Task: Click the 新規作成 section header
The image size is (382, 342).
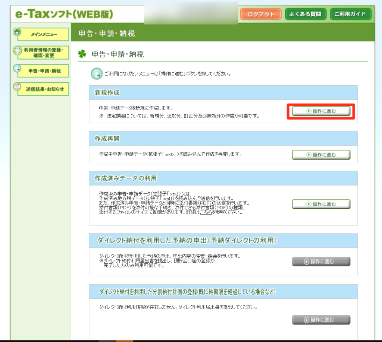Action: pos(223,93)
